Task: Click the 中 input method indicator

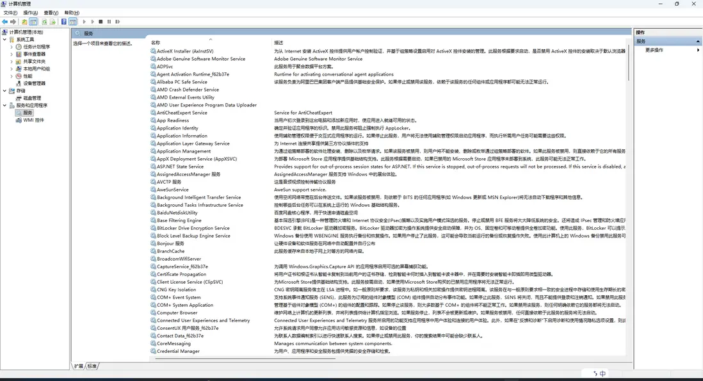Action: tap(602, 373)
